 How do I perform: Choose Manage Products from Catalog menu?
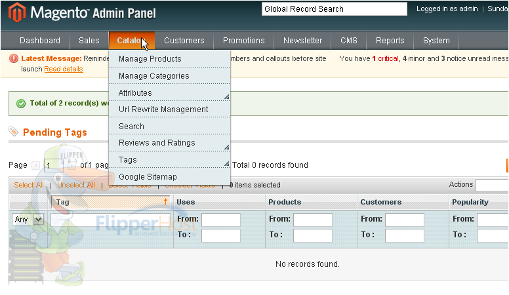click(x=169, y=59)
